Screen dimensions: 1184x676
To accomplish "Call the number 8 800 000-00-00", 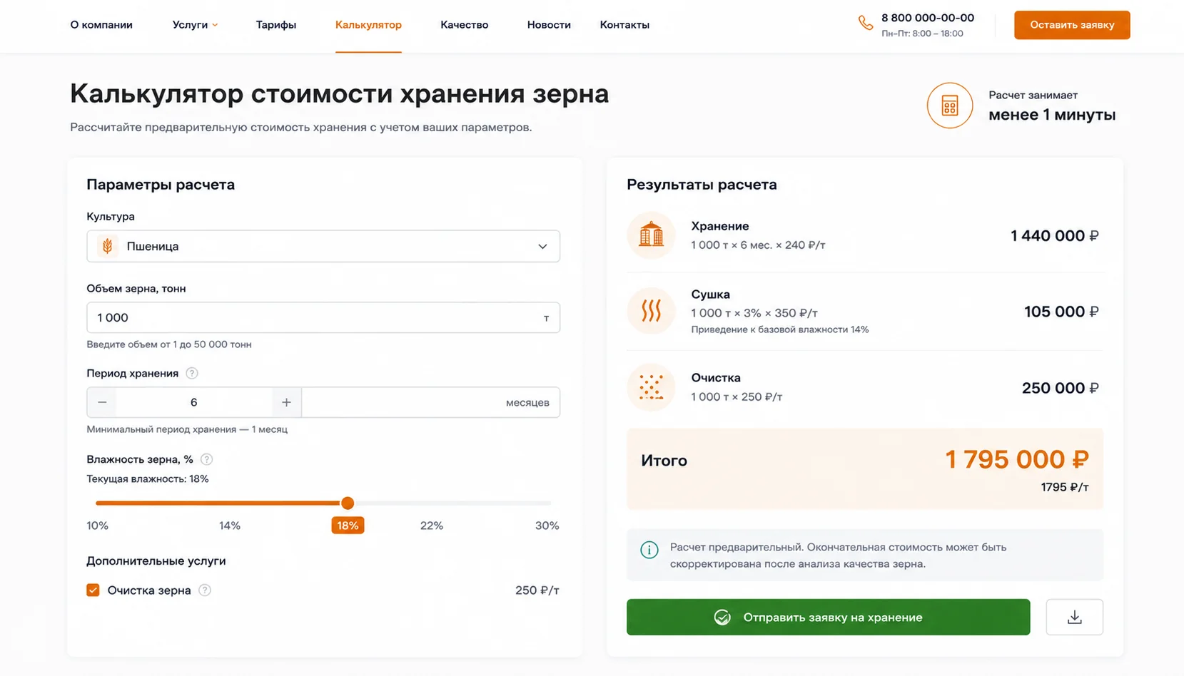I will coord(927,18).
